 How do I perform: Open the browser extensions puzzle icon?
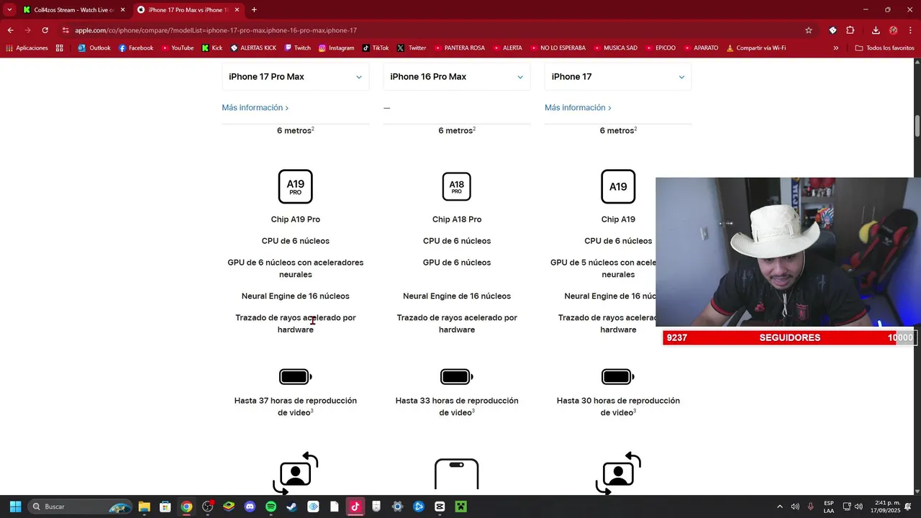pos(850,30)
